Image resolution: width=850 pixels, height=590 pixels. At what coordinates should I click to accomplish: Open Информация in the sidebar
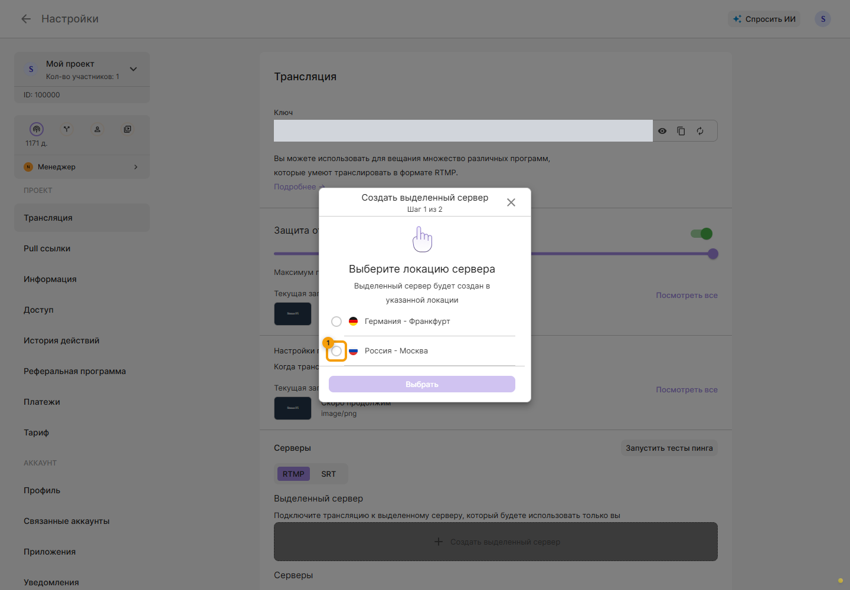point(82,279)
